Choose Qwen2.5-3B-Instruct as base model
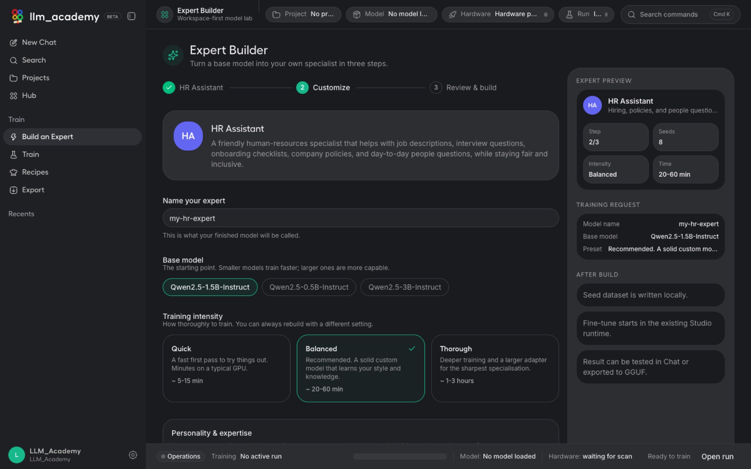The image size is (751, 469). click(404, 287)
